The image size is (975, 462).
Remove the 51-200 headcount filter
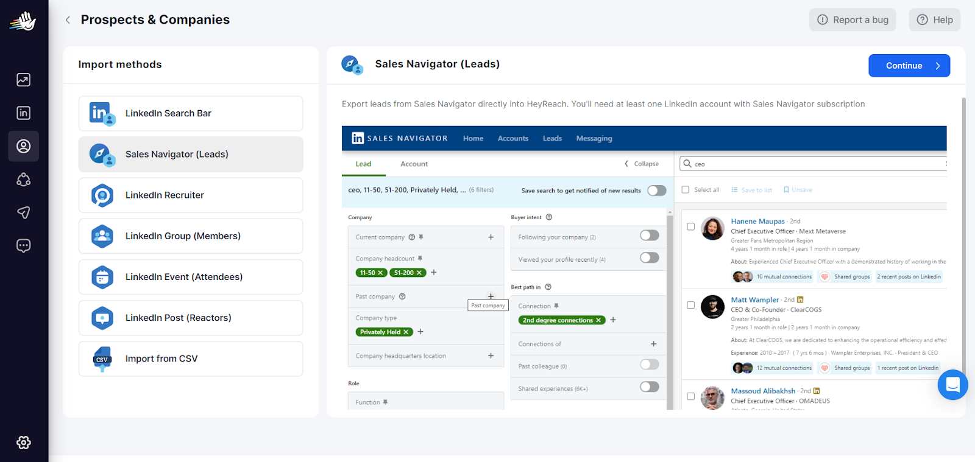tap(419, 273)
